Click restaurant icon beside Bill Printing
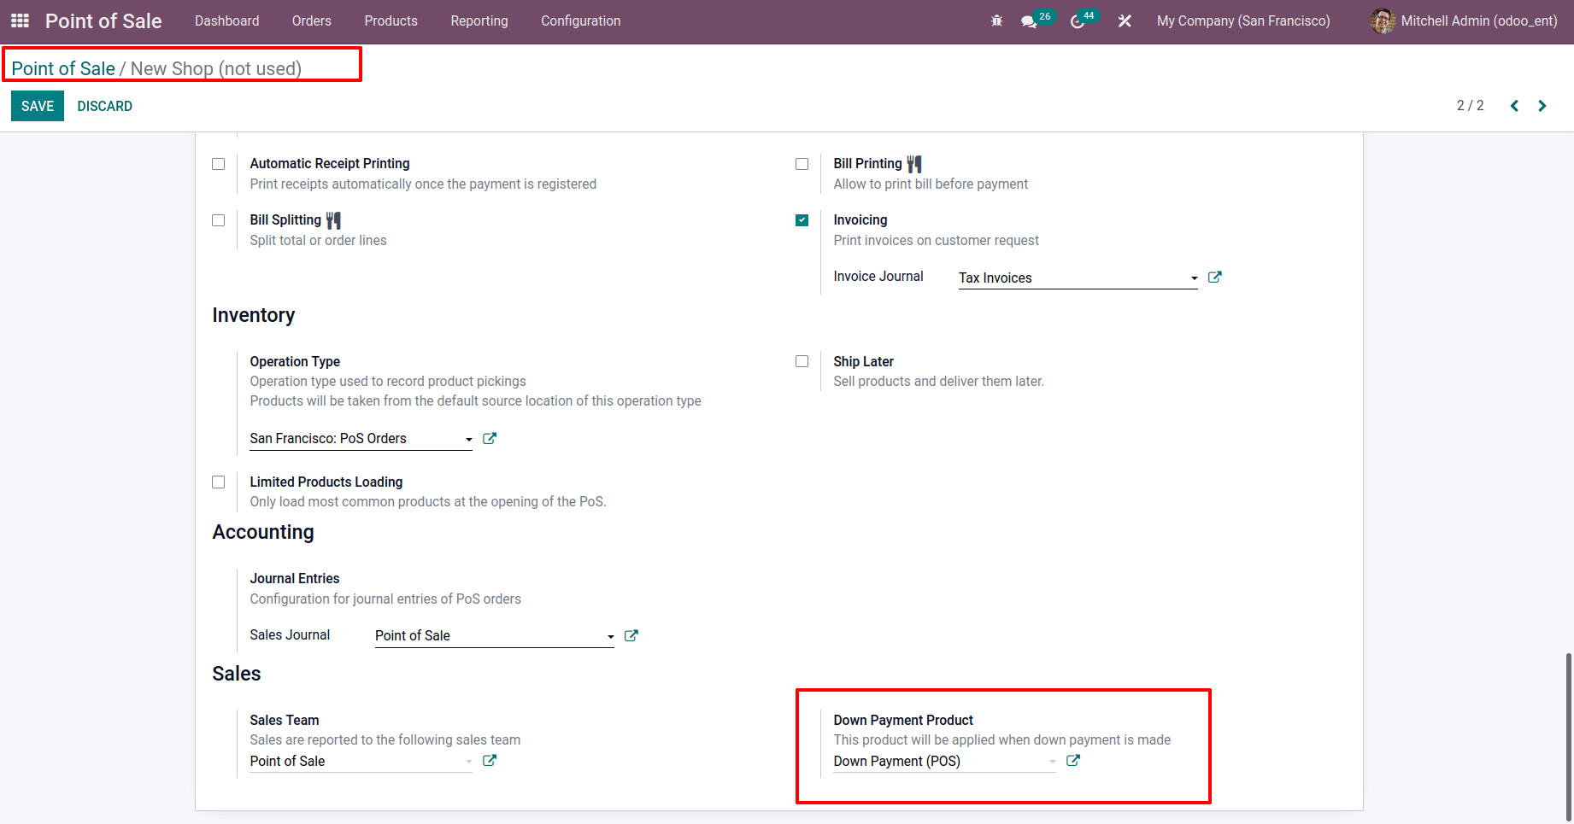This screenshot has height=824, width=1574. coord(914,163)
